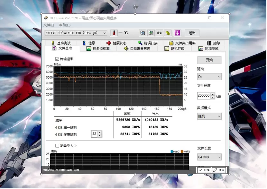Click the camera save screenshot icon
The image size is (267, 189).
159,33
